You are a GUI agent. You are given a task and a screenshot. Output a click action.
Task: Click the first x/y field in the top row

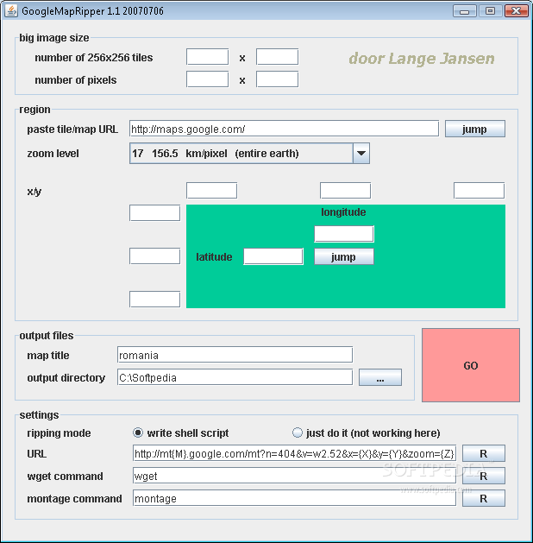pos(211,191)
